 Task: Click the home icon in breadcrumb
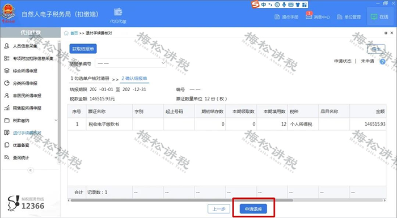66,33
